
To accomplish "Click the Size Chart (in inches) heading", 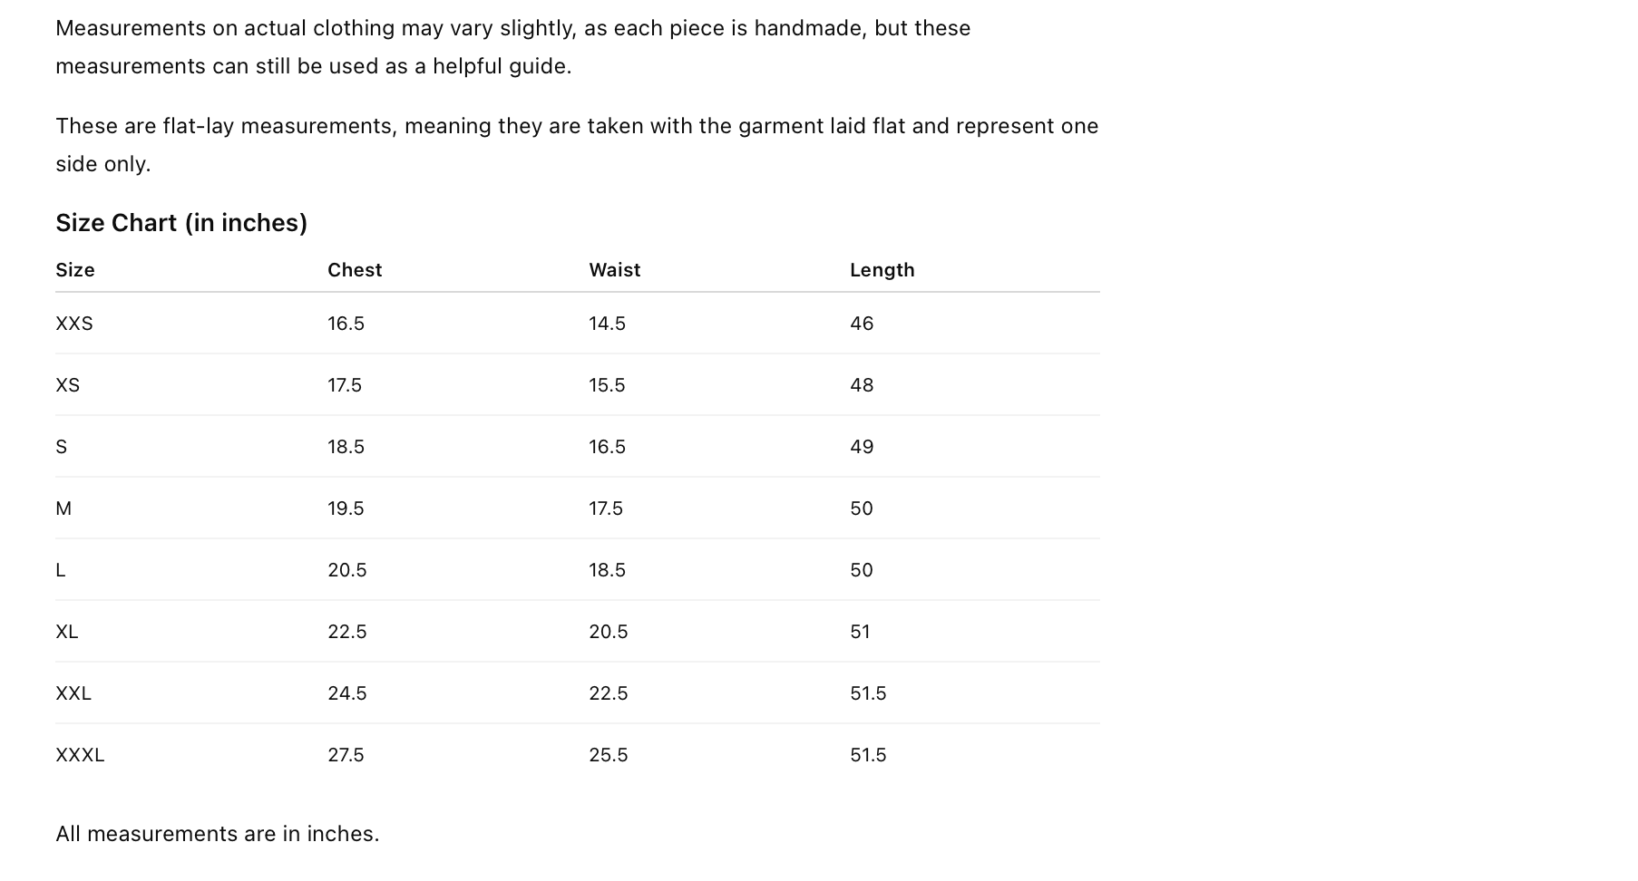I will pos(181,223).
